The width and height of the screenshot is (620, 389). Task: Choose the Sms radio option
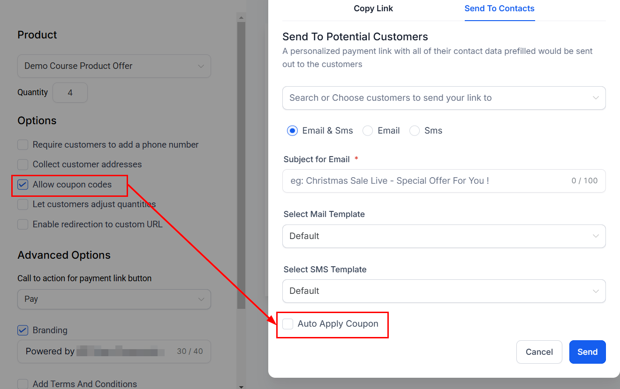[x=415, y=131]
